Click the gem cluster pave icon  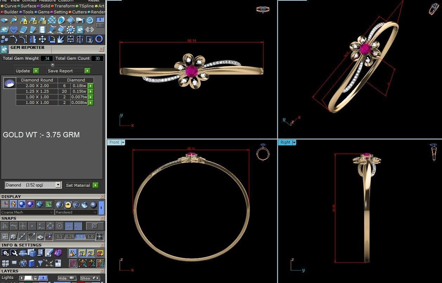(52, 20)
